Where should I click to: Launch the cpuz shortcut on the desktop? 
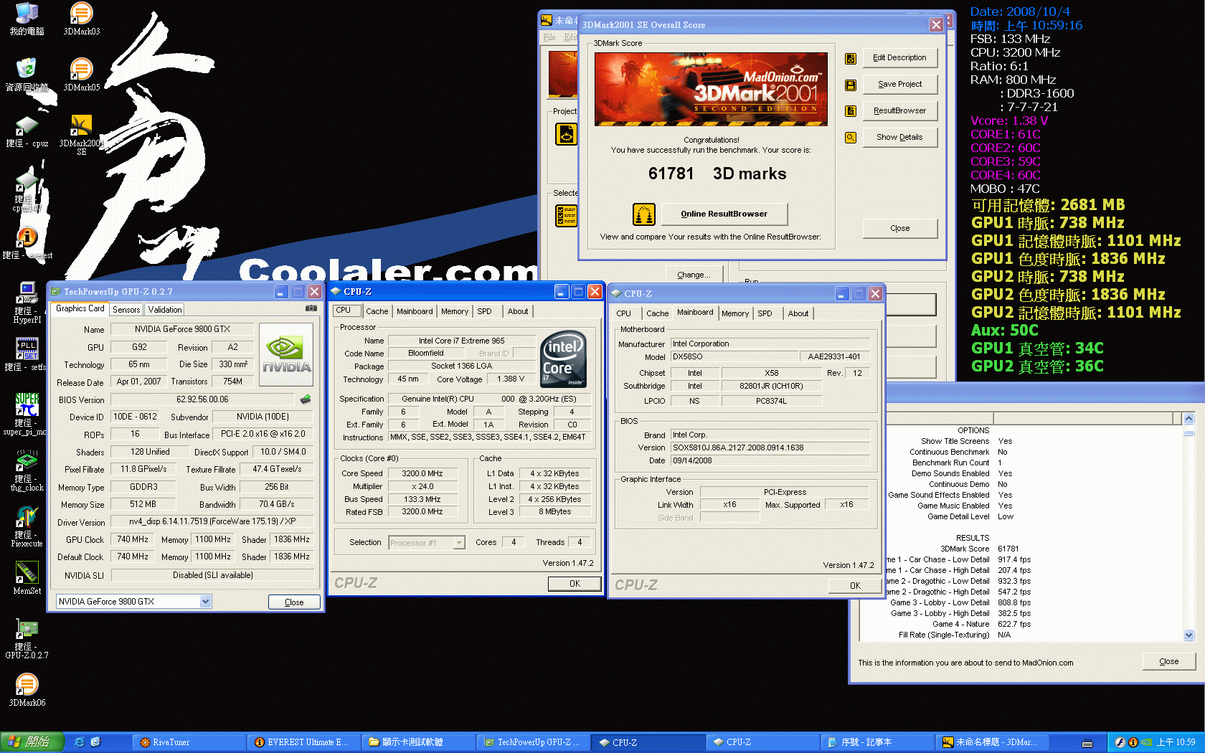[x=27, y=131]
